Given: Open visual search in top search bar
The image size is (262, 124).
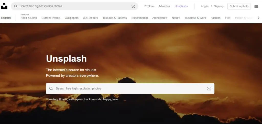Looking at the screenshot, I should point(133,6).
